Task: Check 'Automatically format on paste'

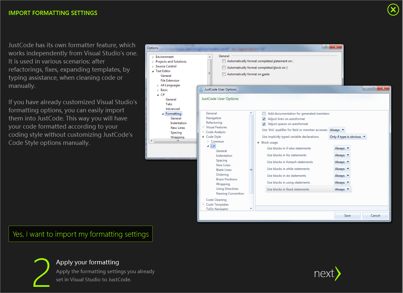Action: coord(224,74)
